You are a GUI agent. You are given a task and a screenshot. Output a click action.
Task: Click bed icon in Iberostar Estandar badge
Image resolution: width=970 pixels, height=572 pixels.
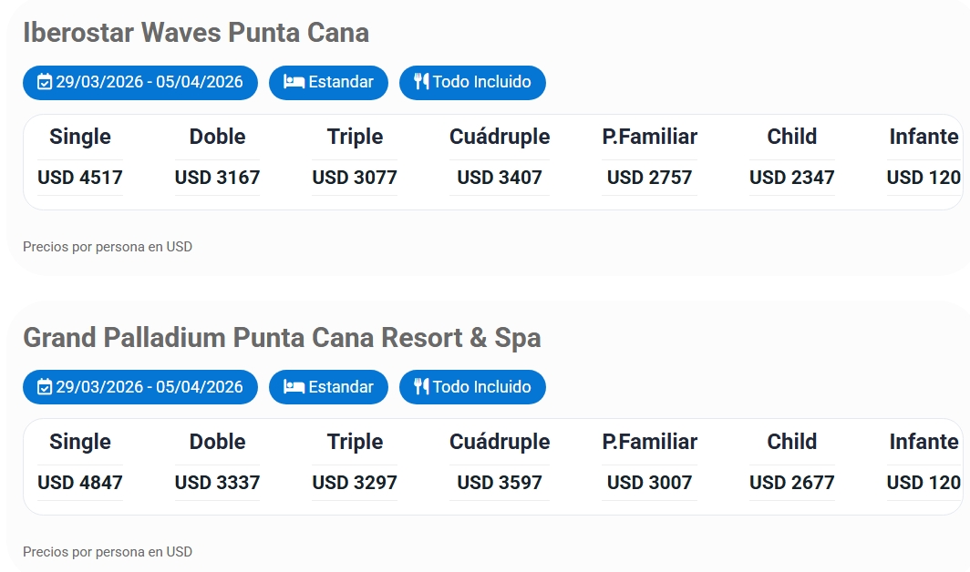click(x=294, y=82)
